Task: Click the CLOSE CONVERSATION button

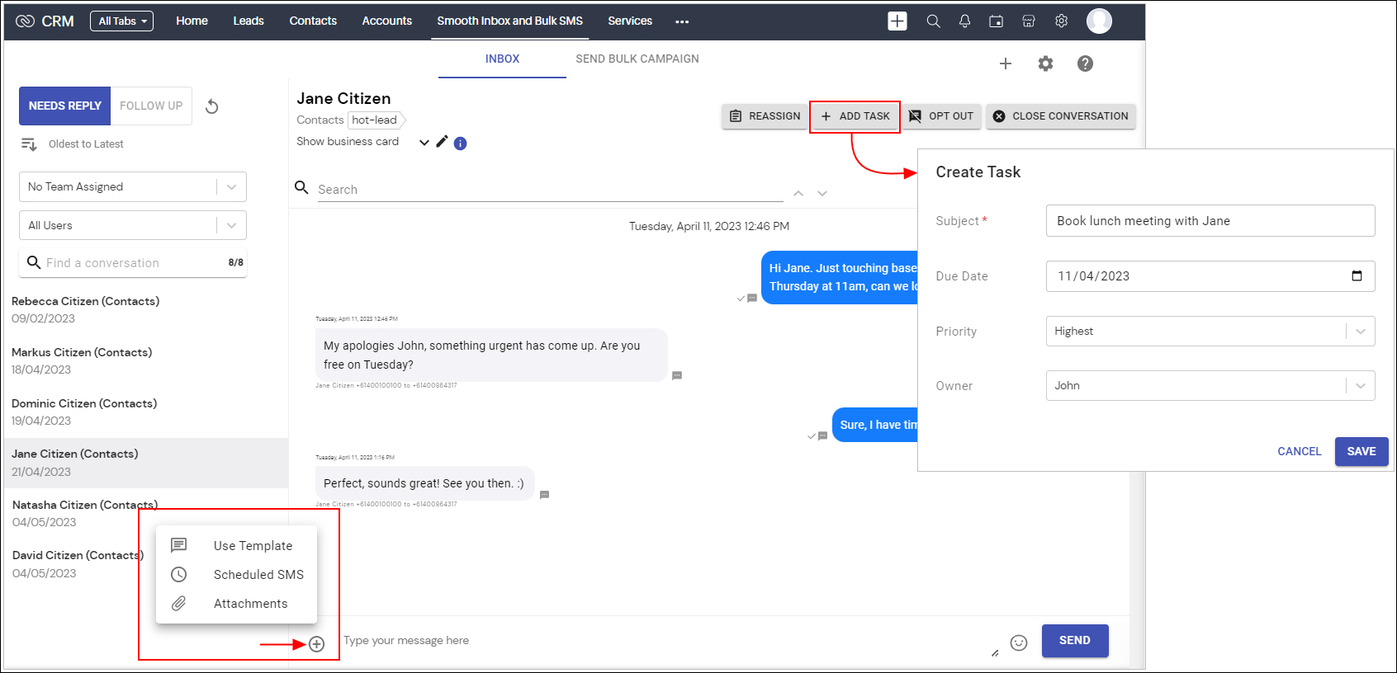Action: point(1061,116)
